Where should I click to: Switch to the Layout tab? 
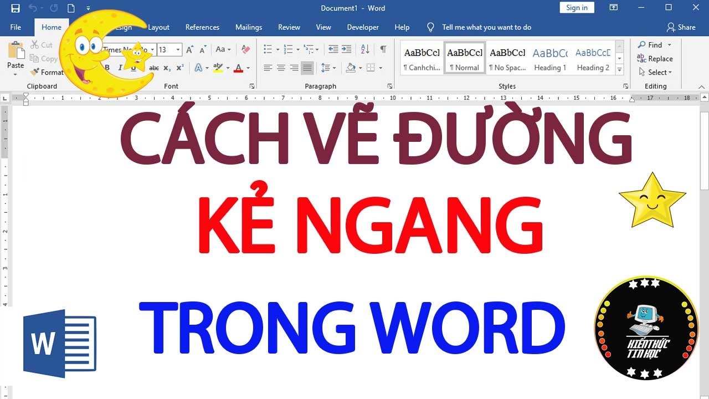coord(159,27)
